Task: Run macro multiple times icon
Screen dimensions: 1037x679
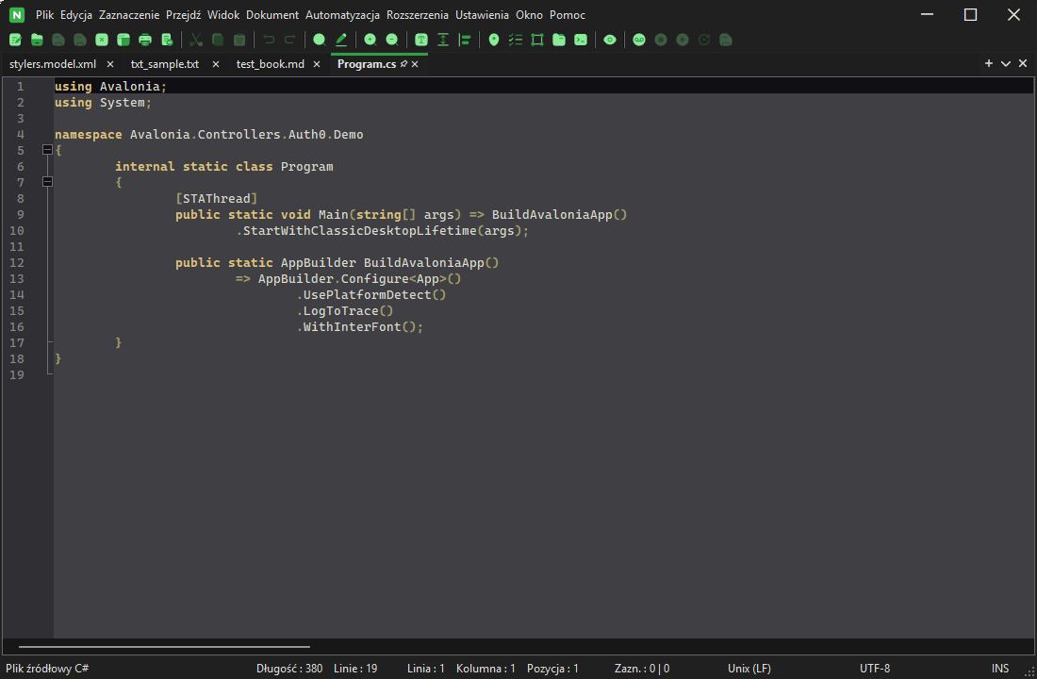Action: click(x=704, y=40)
